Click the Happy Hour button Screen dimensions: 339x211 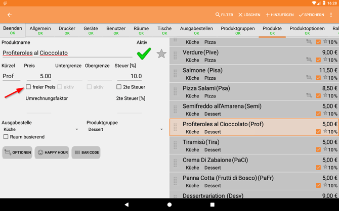(52, 152)
